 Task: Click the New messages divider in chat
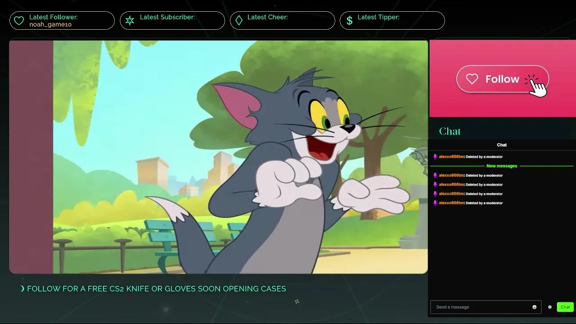pos(502,166)
